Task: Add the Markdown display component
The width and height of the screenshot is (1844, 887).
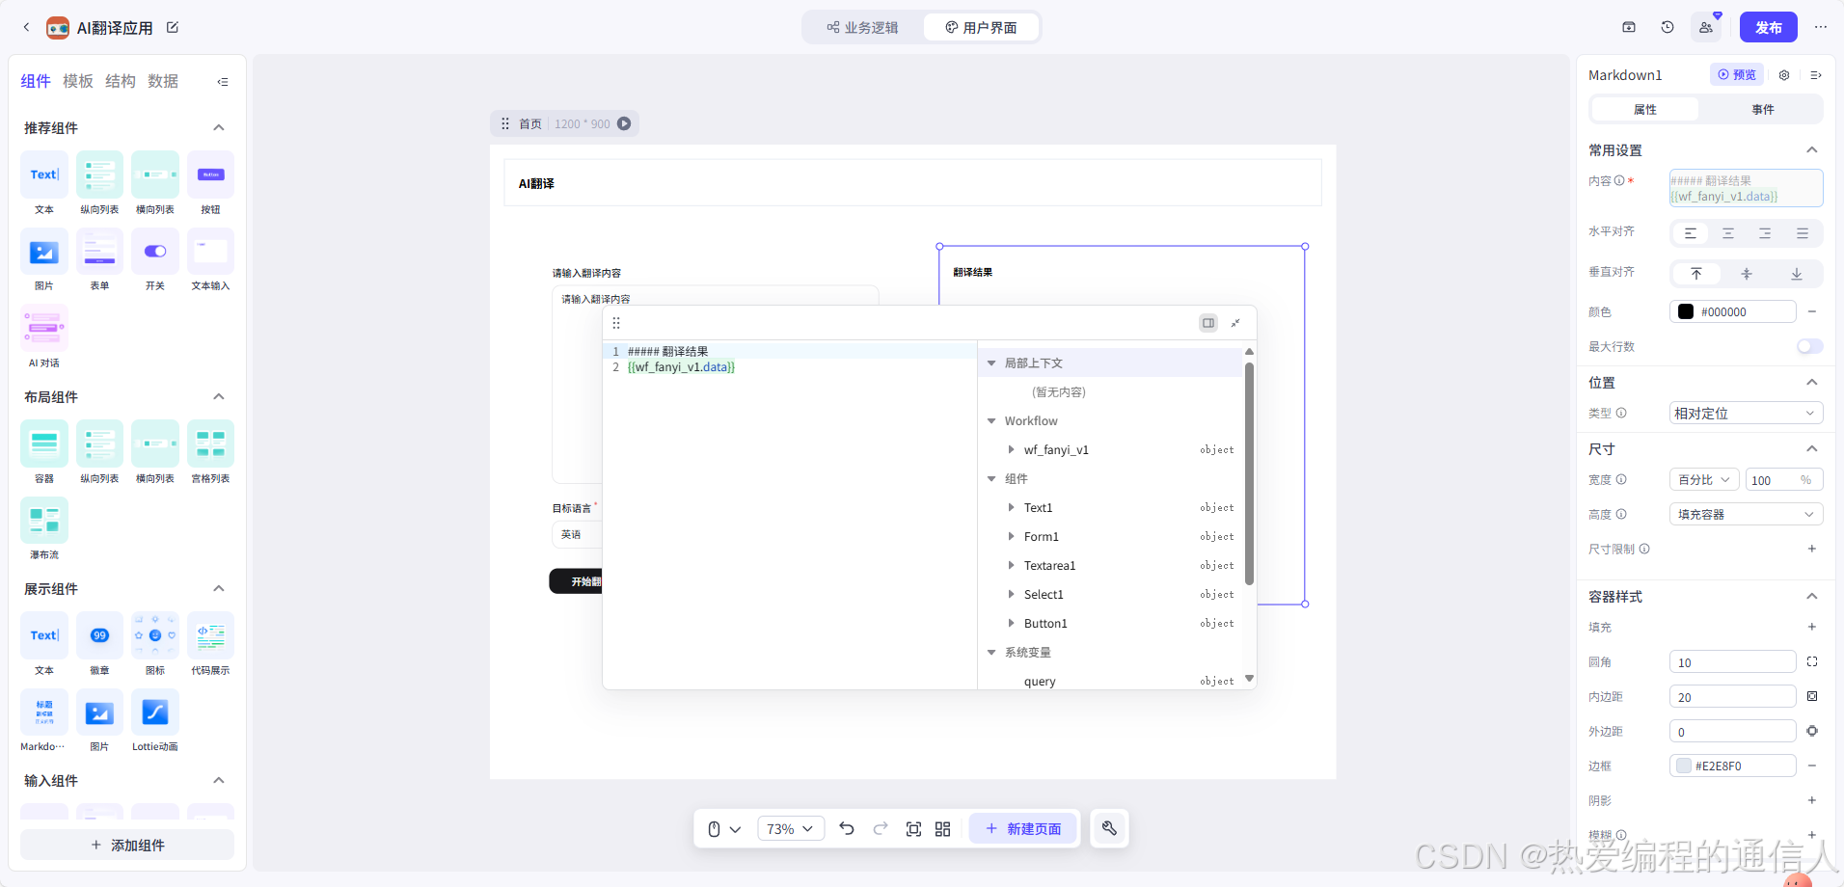Action: [44, 712]
